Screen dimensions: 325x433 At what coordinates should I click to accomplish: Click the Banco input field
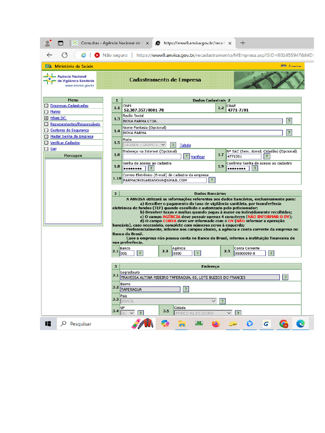click(127, 253)
